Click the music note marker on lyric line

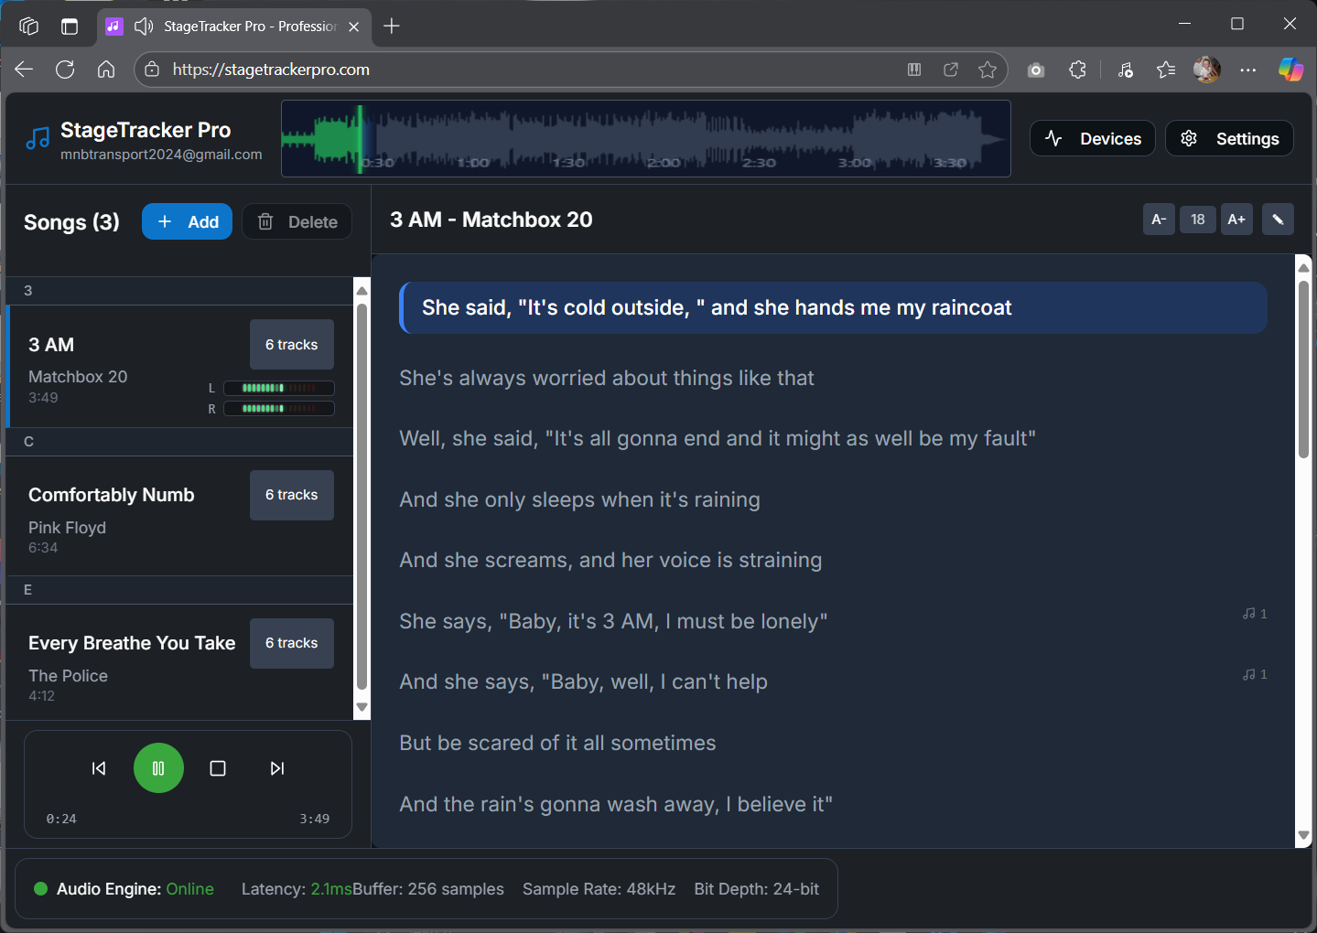click(1254, 614)
